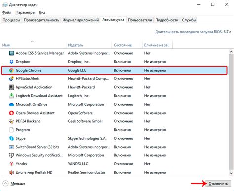The width and height of the screenshot is (234, 191).
Task: Select the Yandex row name
Action: click(x=22, y=164)
